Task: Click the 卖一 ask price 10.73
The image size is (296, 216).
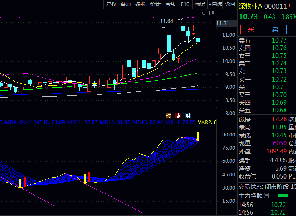Action: [279, 71]
